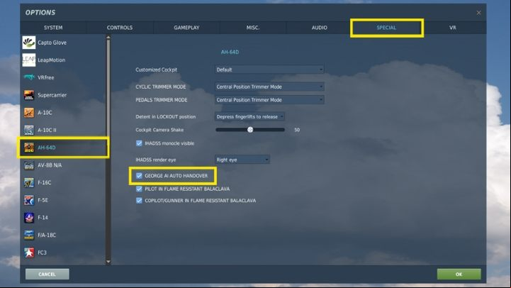Image resolution: width=511 pixels, height=288 pixels.
Task: Click the A-10C II aircraft icon
Action: tap(28, 130)
